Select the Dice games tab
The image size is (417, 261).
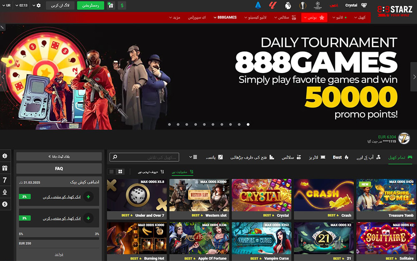pos(214,157)
